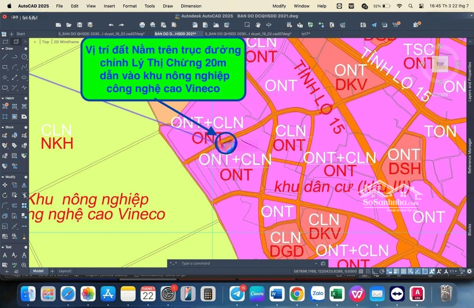The width and height of the screenshot is (474, 308).
Task: Toggle ortho mode in status bar
Action: point(376,272)
